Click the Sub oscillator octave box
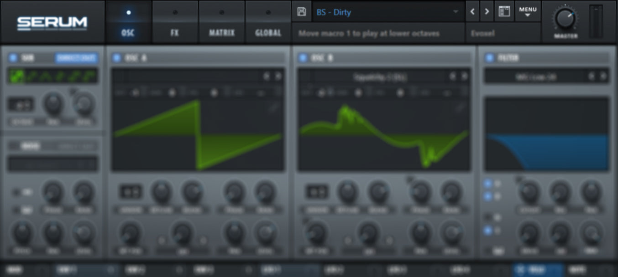Screen dimensions: 618x277 (x=21, y=104)
